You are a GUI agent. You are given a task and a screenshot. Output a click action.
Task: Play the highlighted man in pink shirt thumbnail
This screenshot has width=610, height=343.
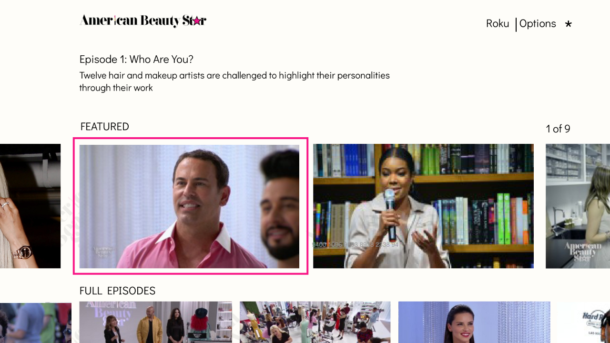point(190,206)
